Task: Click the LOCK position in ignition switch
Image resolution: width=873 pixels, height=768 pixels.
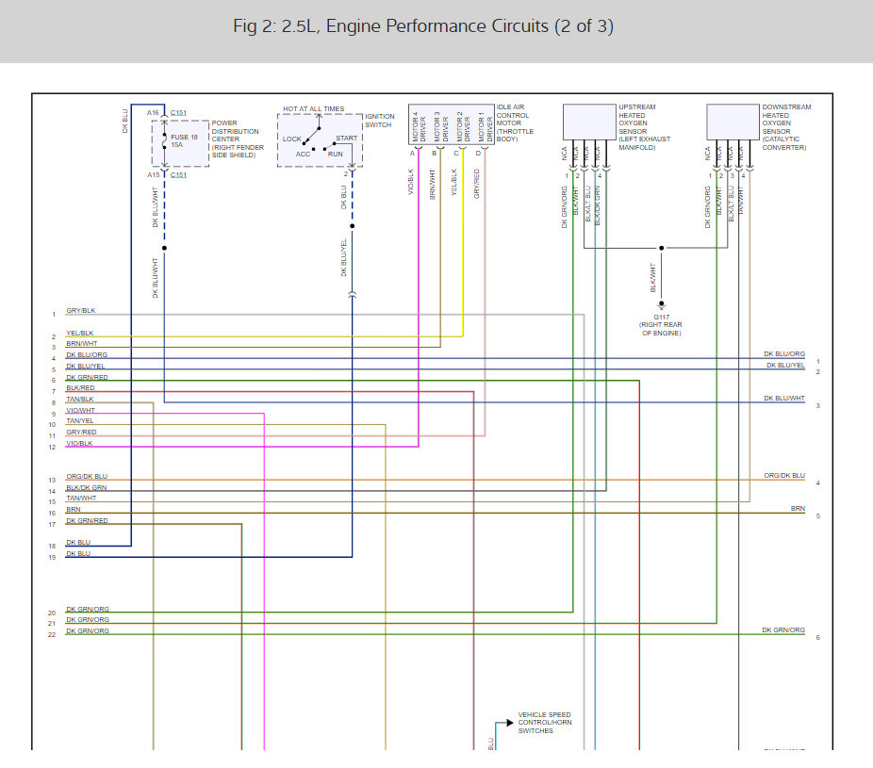Action: 291,139
